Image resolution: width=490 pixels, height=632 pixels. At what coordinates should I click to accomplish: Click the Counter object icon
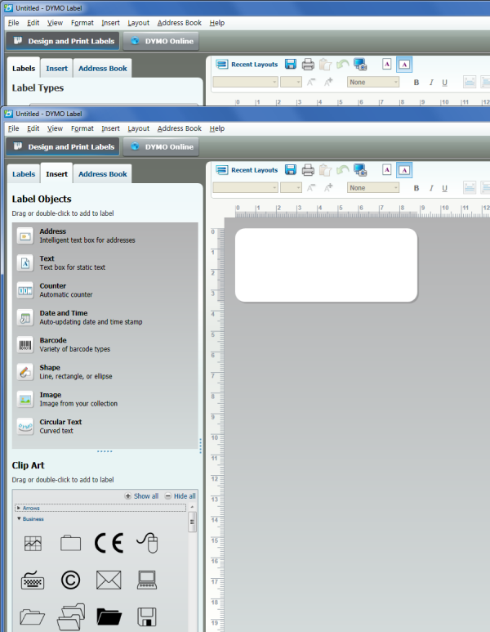click(25, 290)
